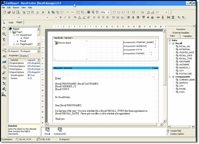Open the font size dropdown
This screenshot has height=144, width=199.
click(x=56, y=17)
